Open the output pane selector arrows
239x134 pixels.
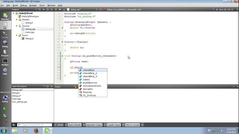point(142,125)
